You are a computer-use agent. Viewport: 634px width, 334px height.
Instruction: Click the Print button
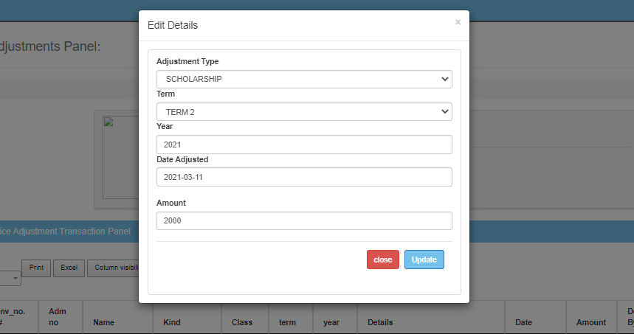36,268
